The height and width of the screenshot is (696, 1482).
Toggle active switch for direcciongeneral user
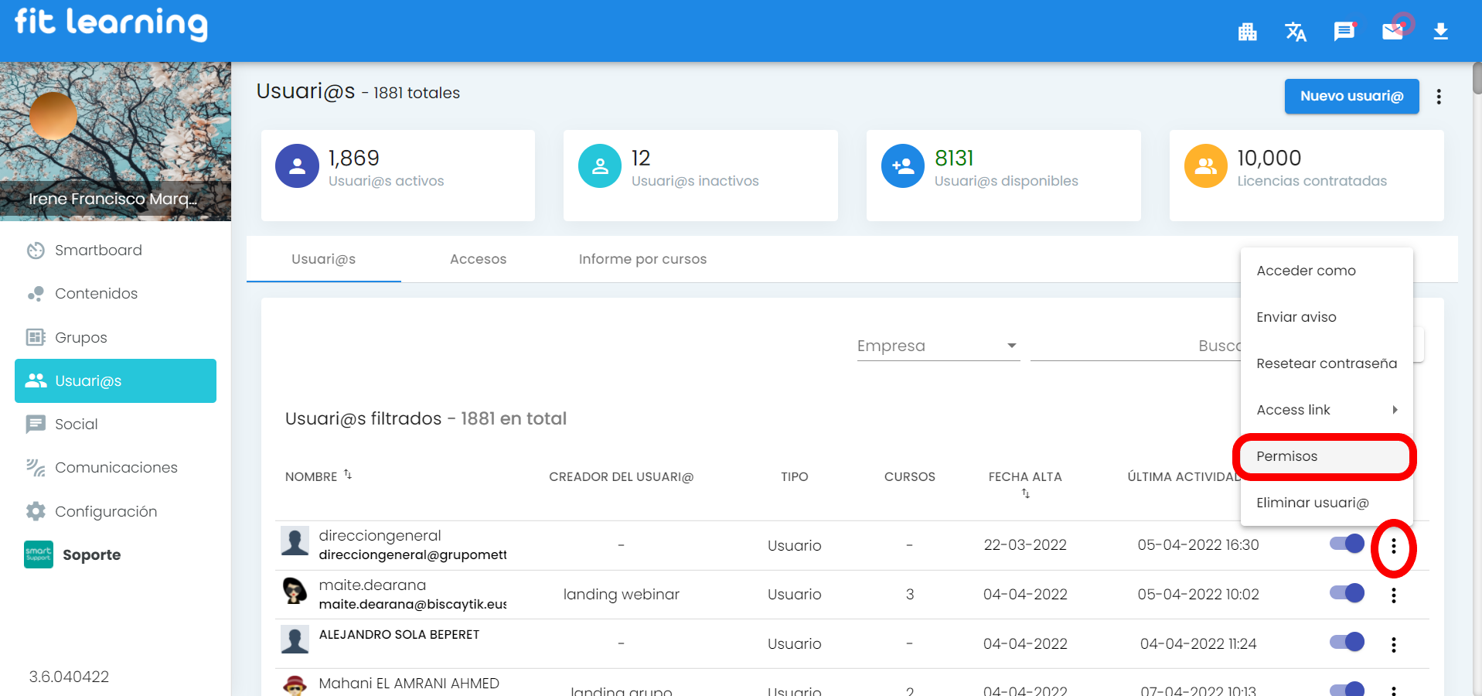tap(1347, 544)
